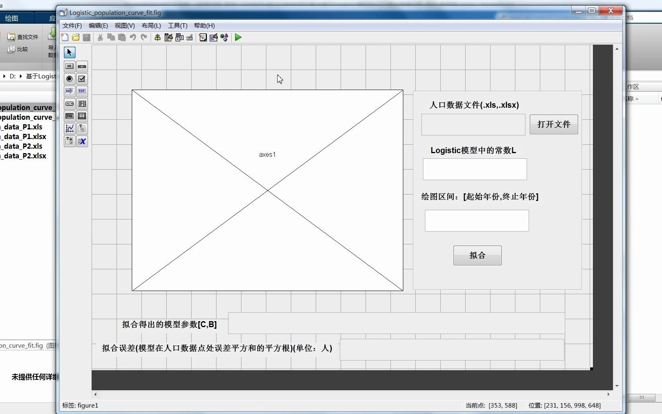
Task: Open the Align Objects tool
Action: pos(157,37)
